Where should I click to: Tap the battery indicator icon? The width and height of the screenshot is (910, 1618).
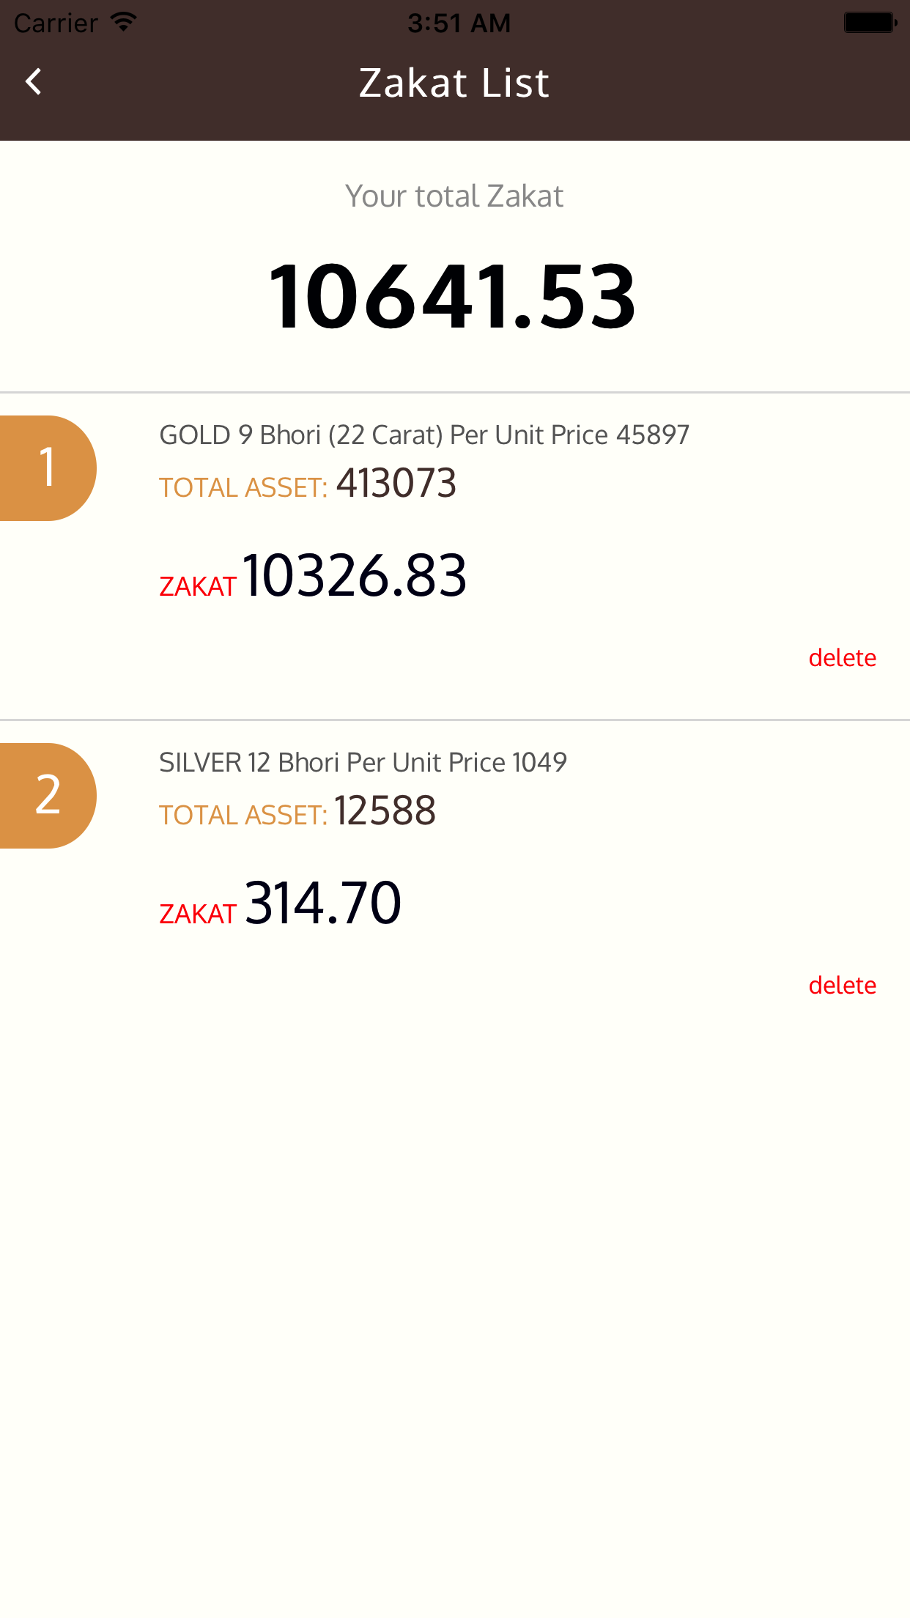(x=870, y=23)
